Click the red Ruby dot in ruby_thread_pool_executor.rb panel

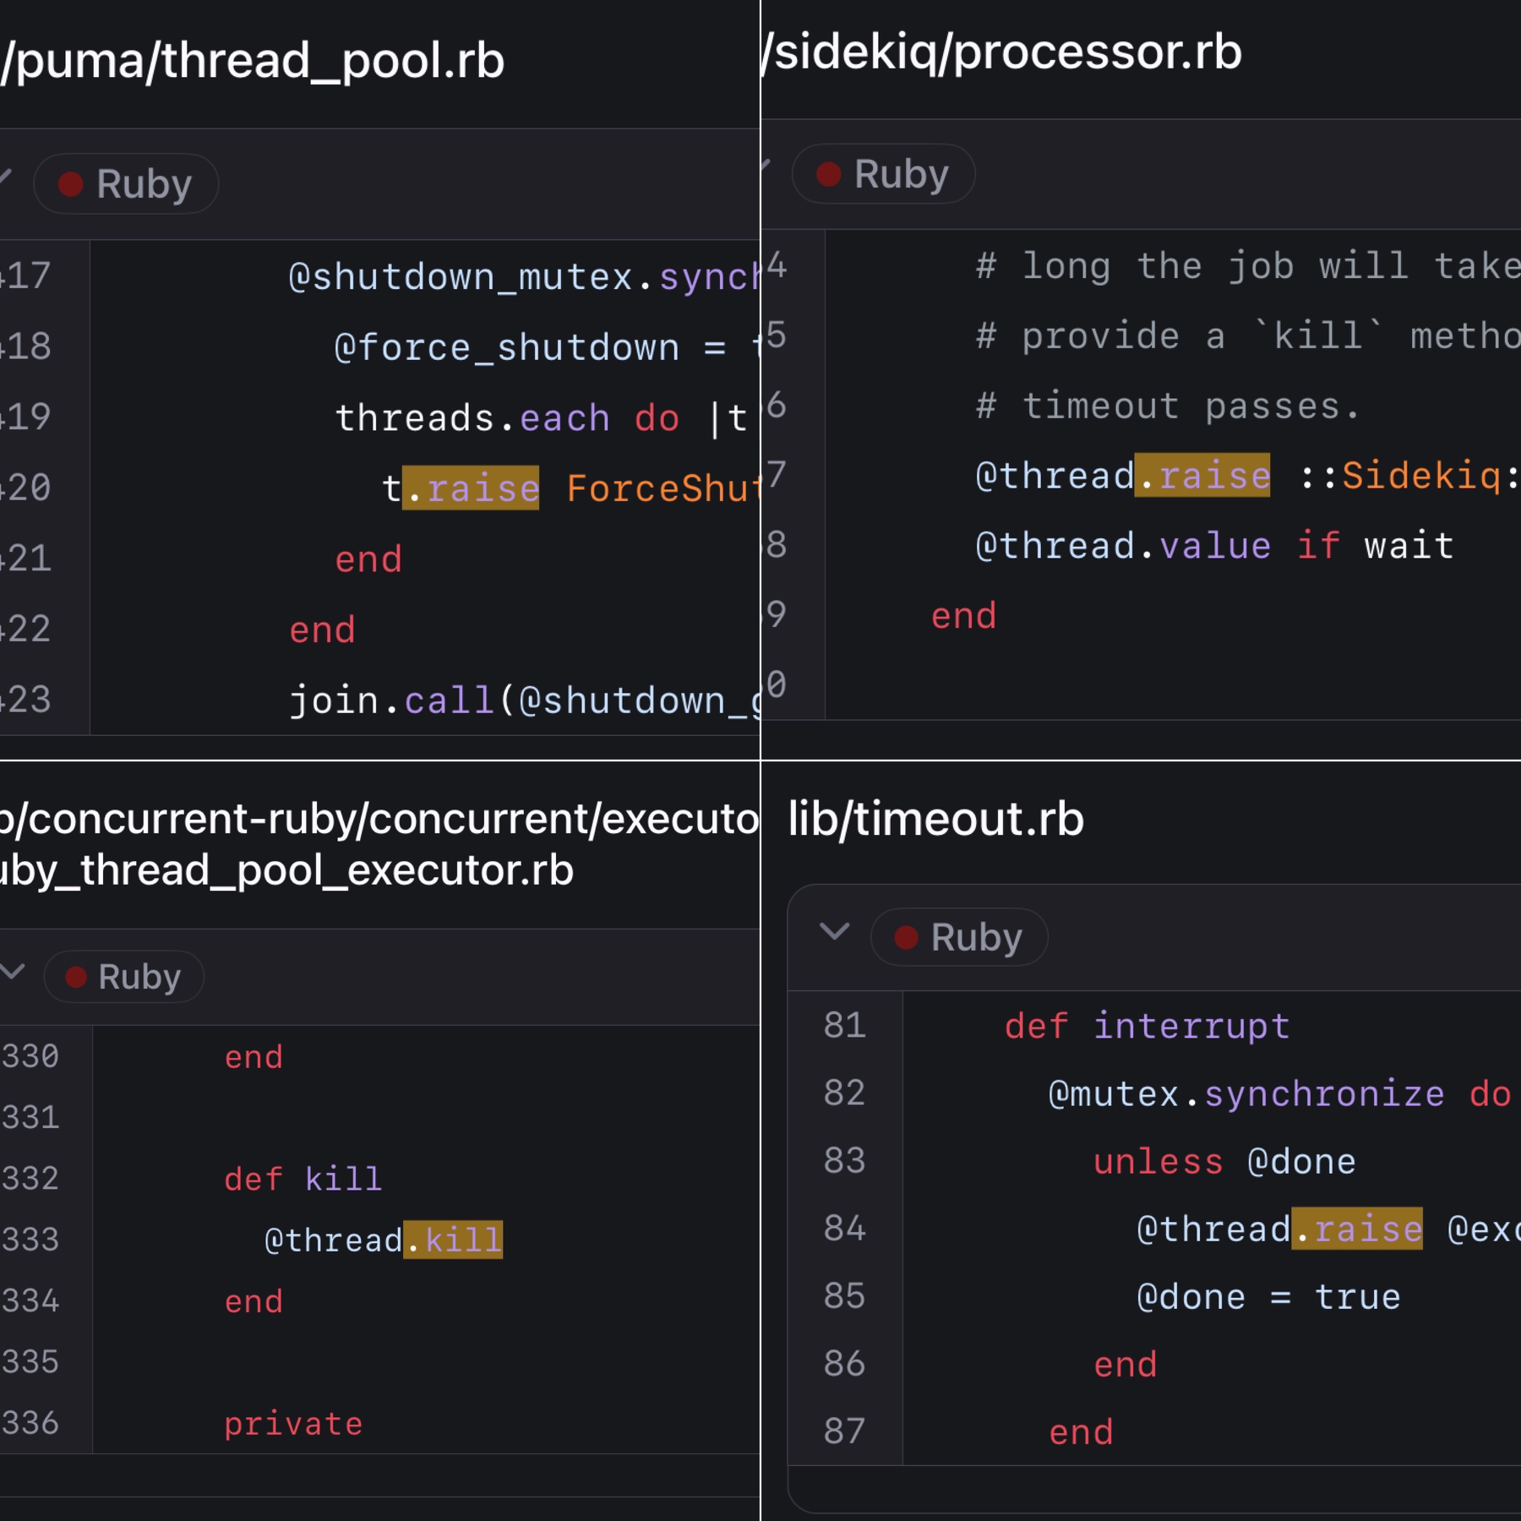click(x=77, y=978)
